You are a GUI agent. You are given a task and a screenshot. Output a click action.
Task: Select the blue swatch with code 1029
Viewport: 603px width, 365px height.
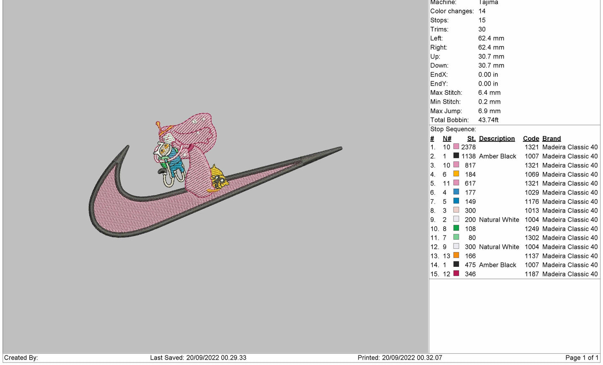[456, 192]
